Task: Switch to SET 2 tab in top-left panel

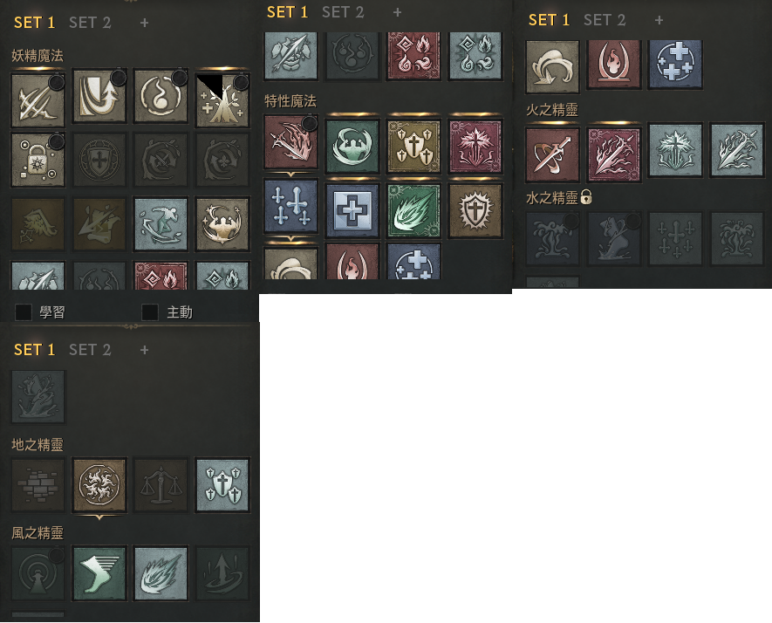Action: point(90,23)
